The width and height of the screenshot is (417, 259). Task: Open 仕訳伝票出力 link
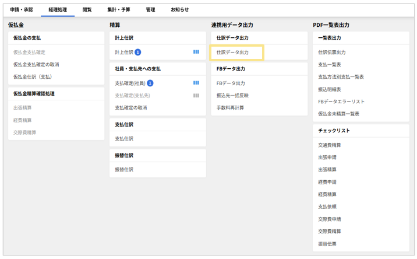[332, 52]
